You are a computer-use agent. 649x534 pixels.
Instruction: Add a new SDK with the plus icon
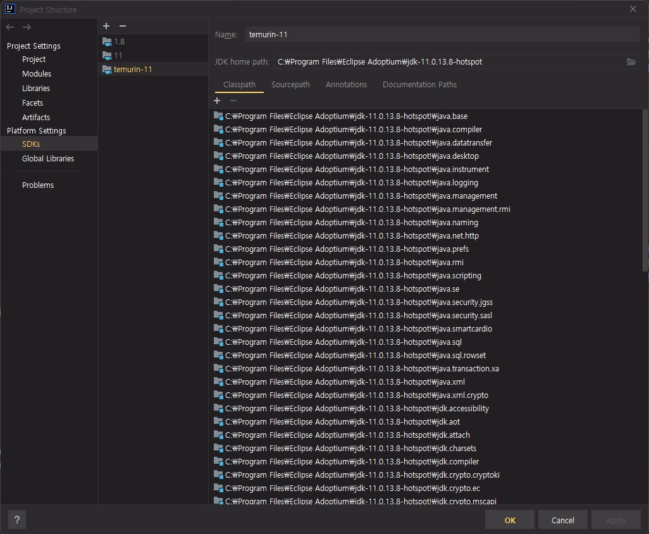tap(106, 26)
